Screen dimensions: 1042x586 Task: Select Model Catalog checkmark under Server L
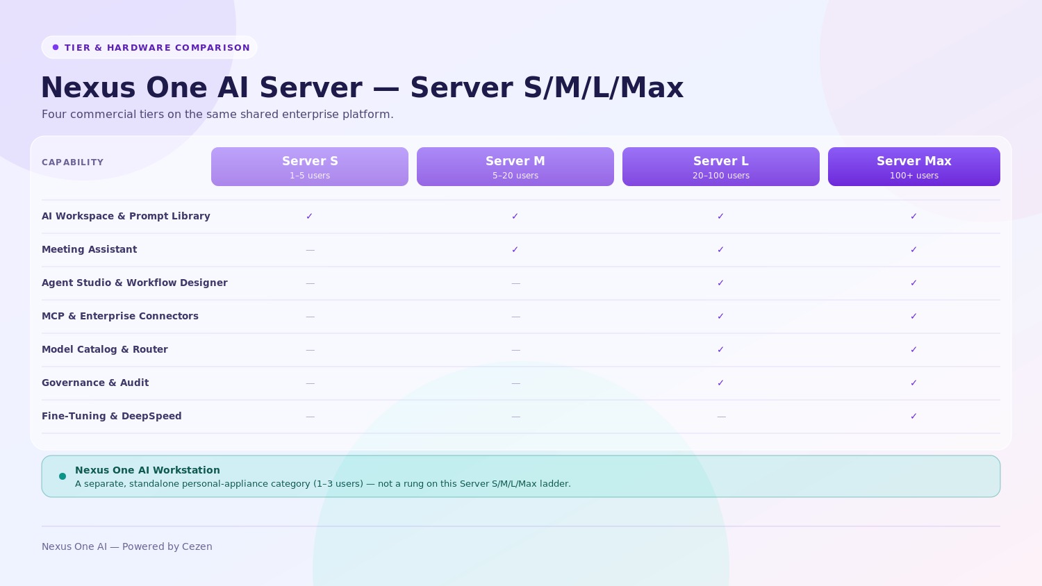click(721, 349)
